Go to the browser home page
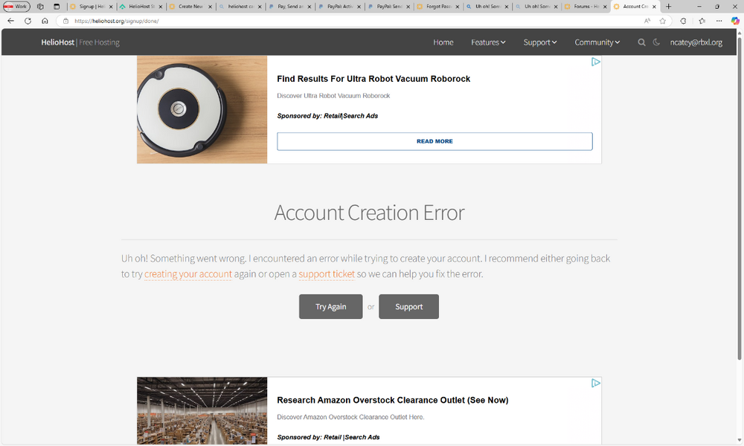This screenshot has width=744, height=446. [45, 21]
